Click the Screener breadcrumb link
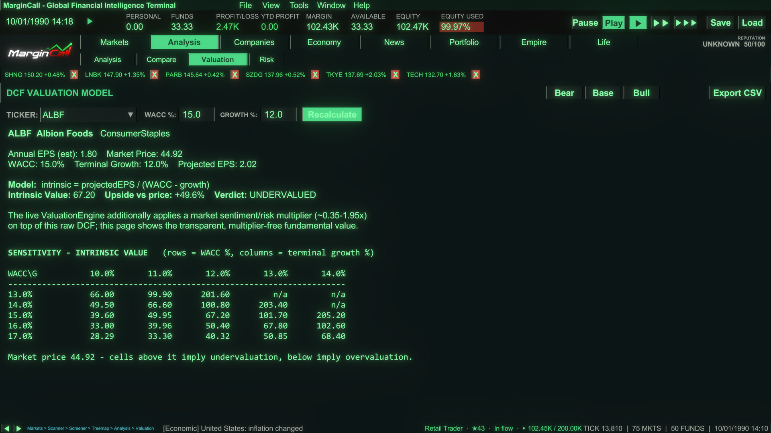 pos(78,429)
